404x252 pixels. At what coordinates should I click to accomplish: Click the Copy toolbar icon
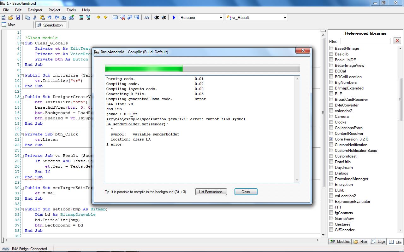[x=28, y=18]
